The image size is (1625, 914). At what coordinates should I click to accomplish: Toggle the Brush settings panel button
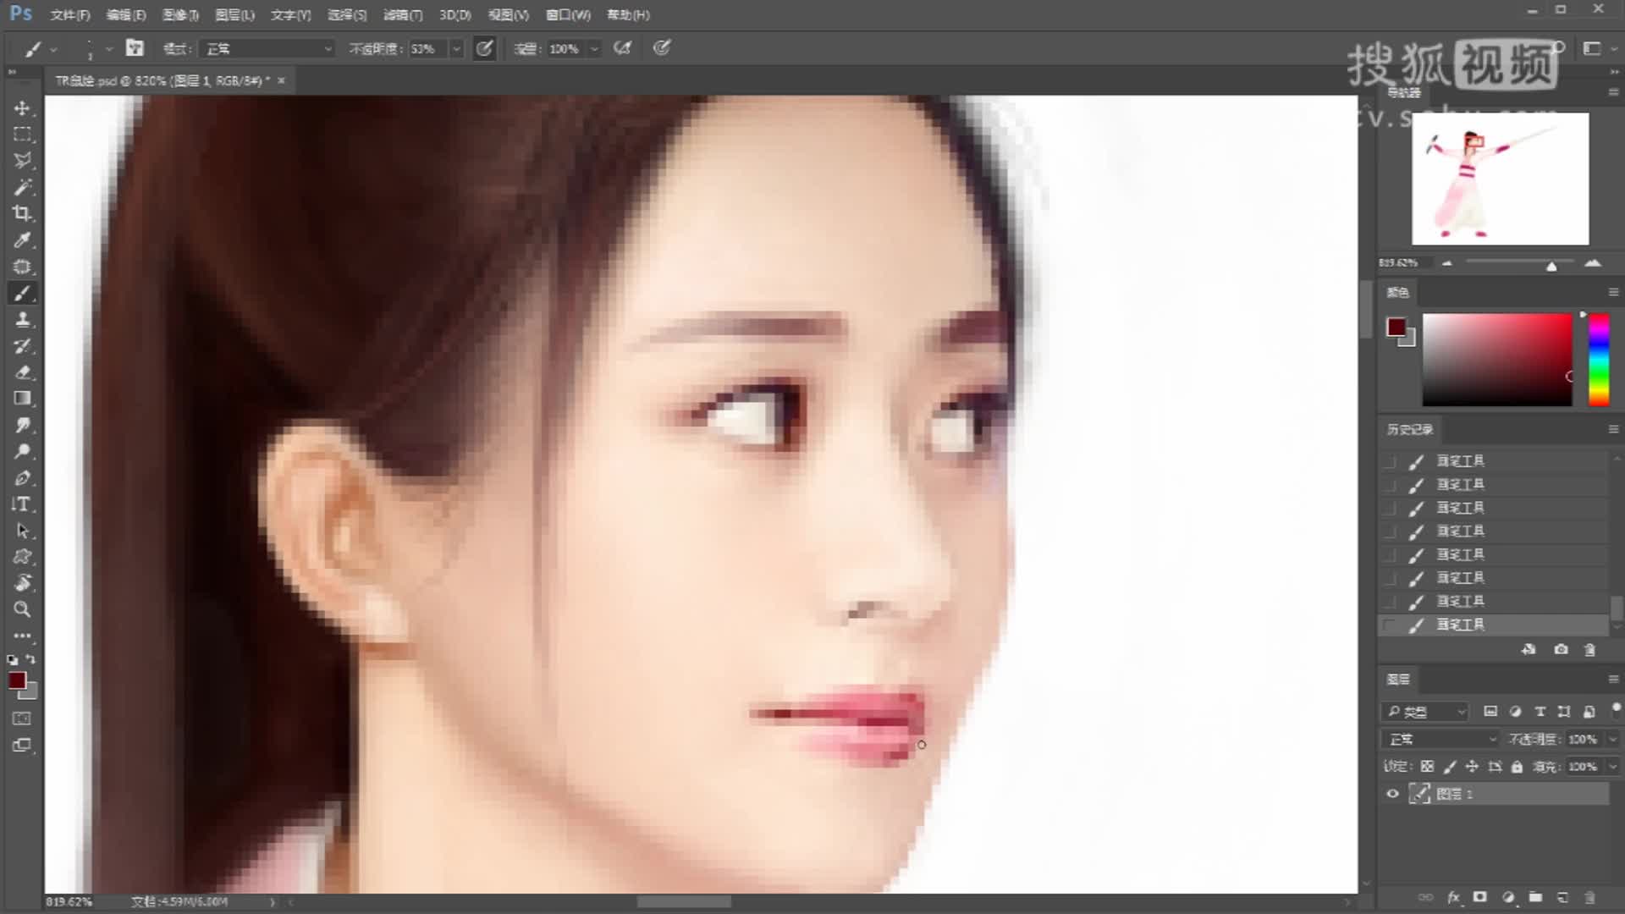135,48
